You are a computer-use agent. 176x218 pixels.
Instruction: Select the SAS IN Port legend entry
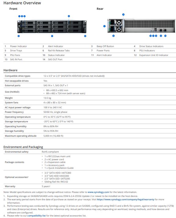(16, 60)
